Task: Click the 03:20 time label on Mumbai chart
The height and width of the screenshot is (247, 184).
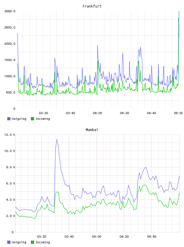Action: point(41,237)
